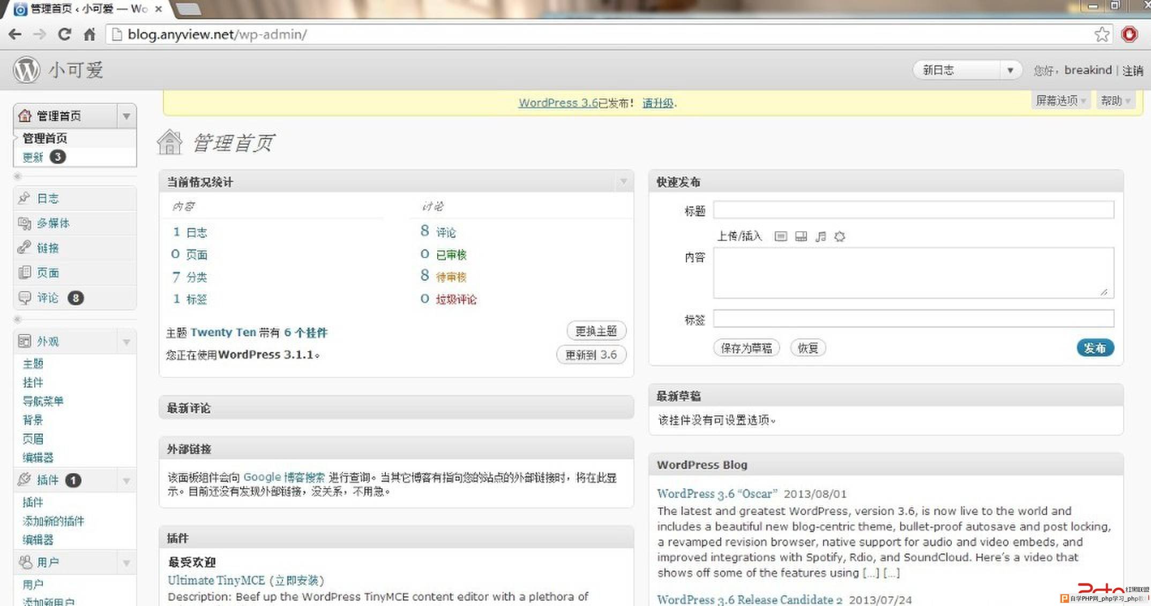Open 背景 under the 外观 menu
The image size is (1151, 606).
(x=33, y=420)
